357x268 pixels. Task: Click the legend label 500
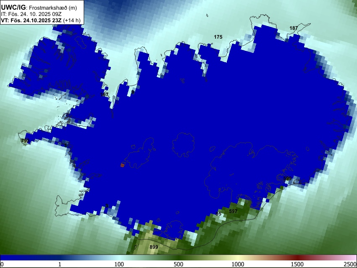click(178, 264)
